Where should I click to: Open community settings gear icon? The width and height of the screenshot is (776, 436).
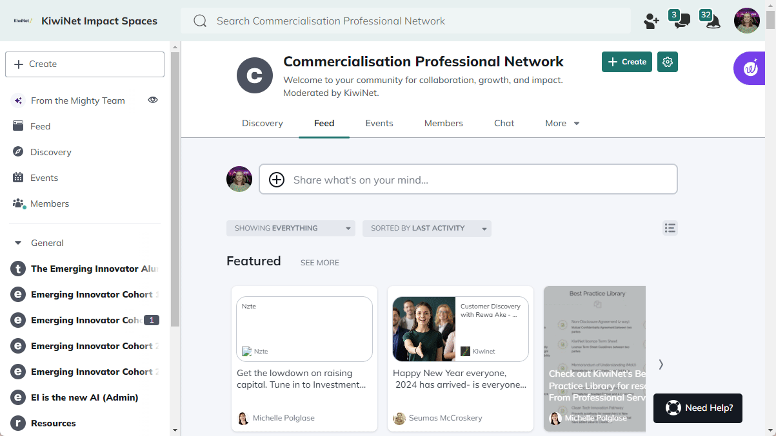point(668,62)
